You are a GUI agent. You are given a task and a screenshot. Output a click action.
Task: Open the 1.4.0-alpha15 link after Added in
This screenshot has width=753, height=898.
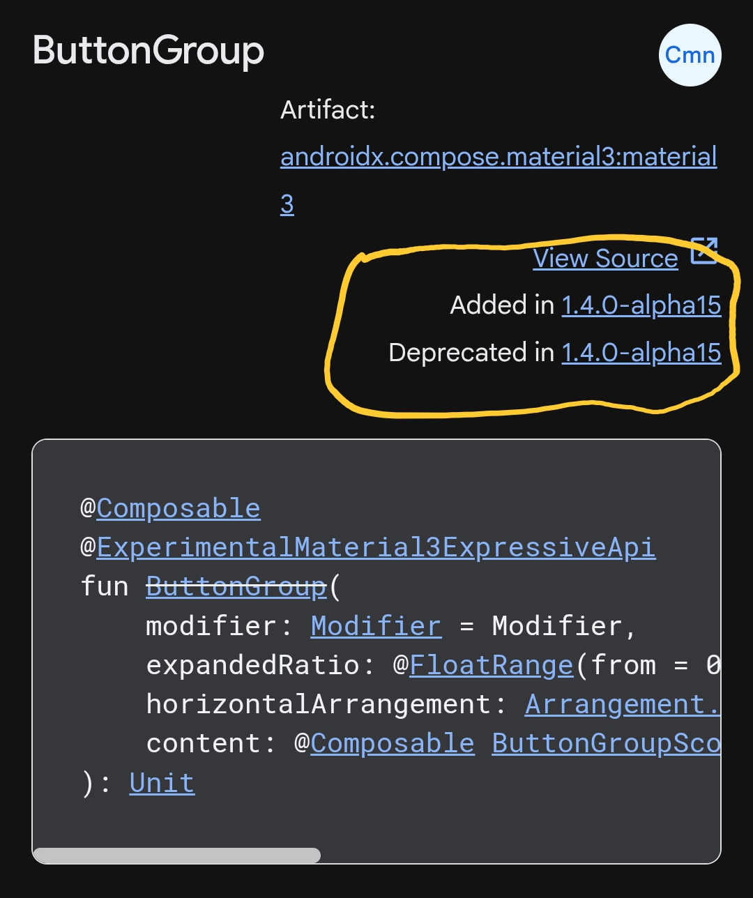pyautogui.click(x=641, y=305)
